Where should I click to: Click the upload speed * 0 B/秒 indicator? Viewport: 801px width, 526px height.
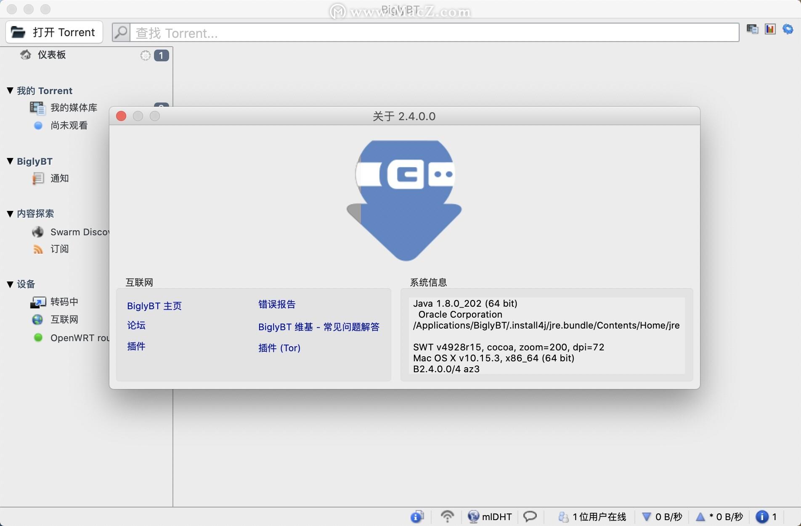pos(719,516)
